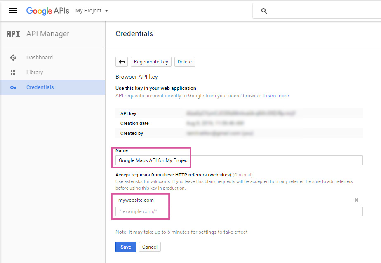Click the Dashboard sidebar icon
This screenshot has width=381, height=263.
click(x=13, y=58)
